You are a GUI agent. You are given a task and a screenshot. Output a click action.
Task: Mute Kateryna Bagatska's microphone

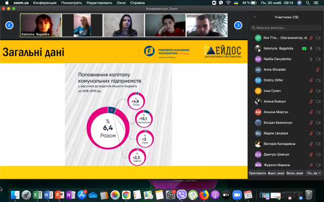pyautogui.click(x=311, y=48)
